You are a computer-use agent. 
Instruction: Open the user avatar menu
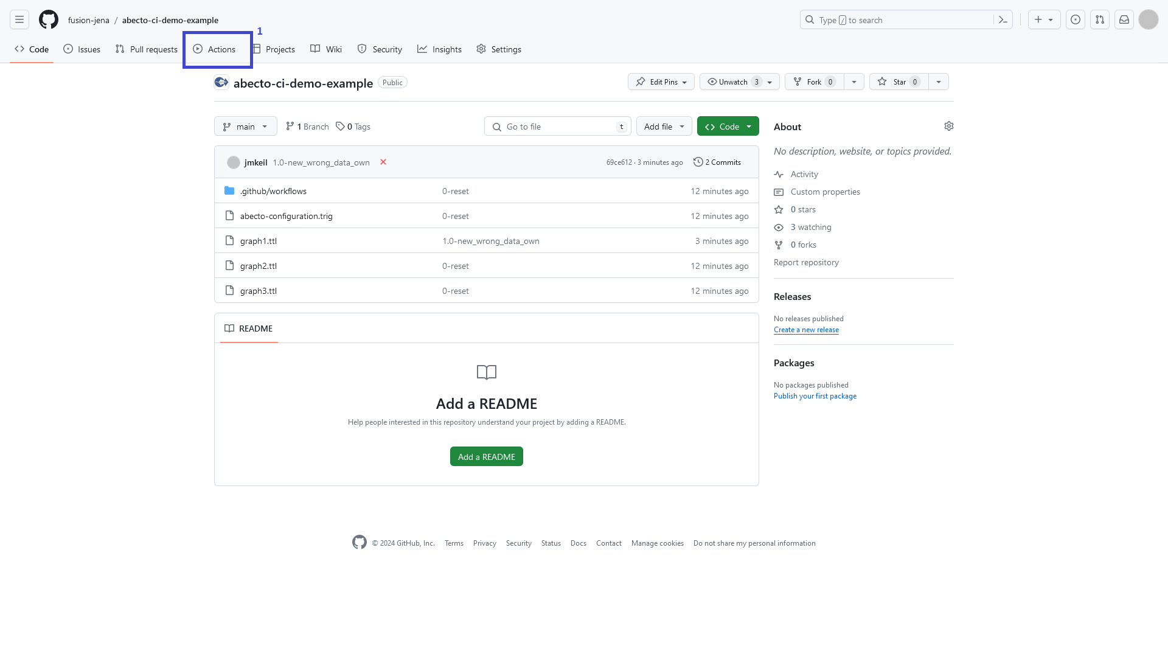coord(1149,20)
